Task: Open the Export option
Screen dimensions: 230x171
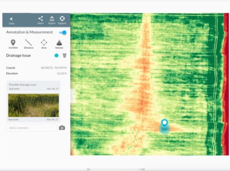Action: point(52,20)
